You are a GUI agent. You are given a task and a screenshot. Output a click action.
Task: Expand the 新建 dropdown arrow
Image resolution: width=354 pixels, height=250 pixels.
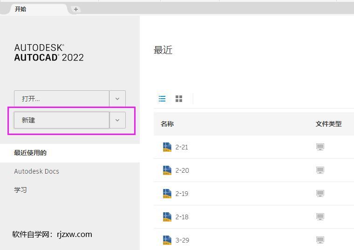coord(117,120)
